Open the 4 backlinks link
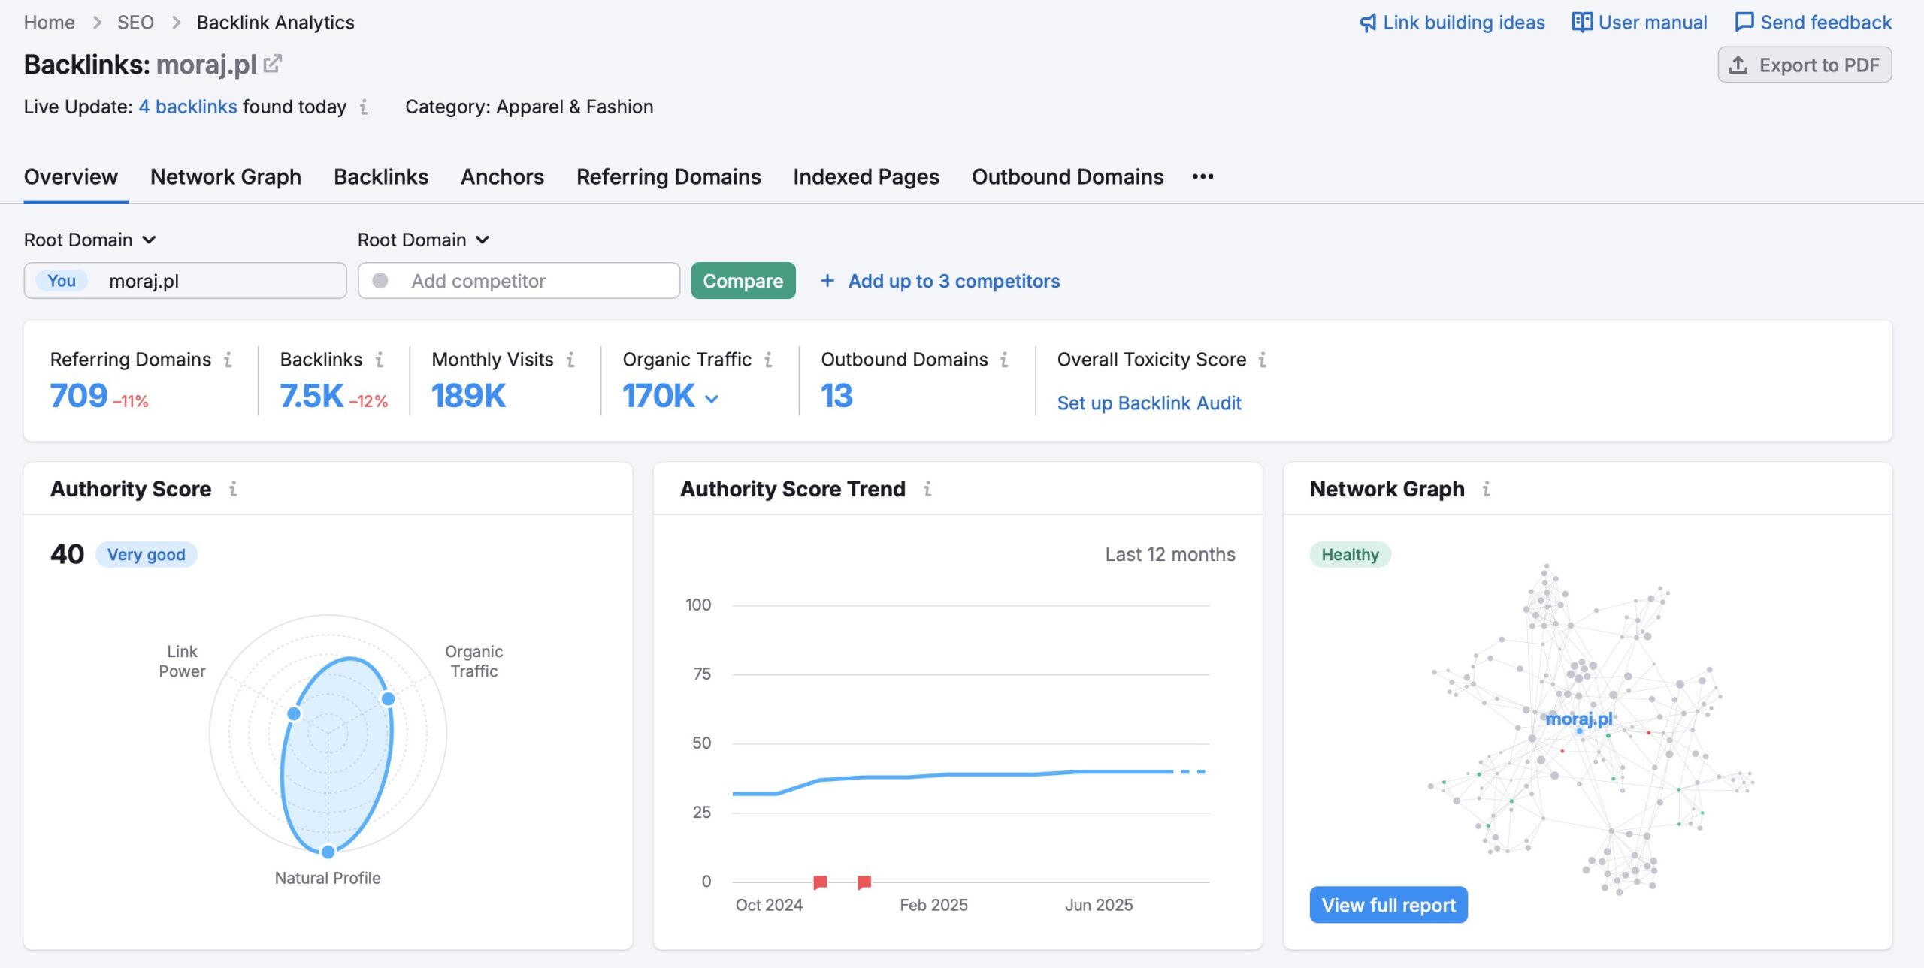Viewport: 1924px width, 968px height. tap(188, 107)
